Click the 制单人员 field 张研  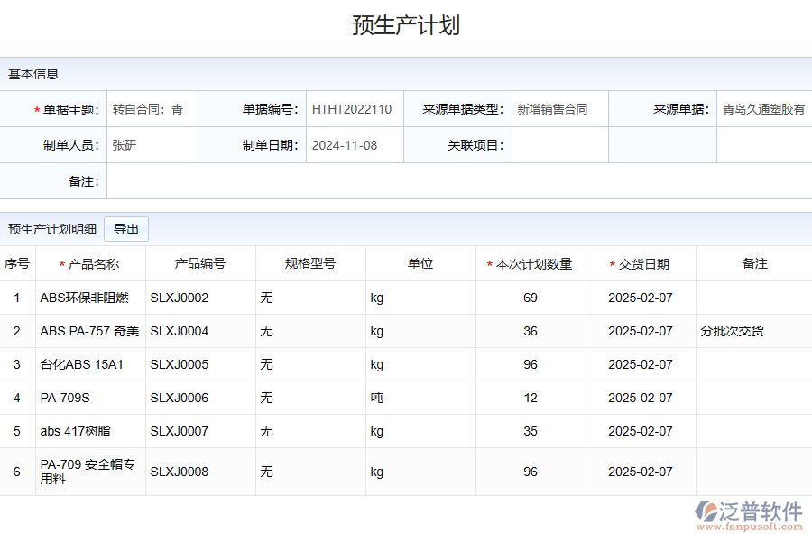(x=152, y=145)
